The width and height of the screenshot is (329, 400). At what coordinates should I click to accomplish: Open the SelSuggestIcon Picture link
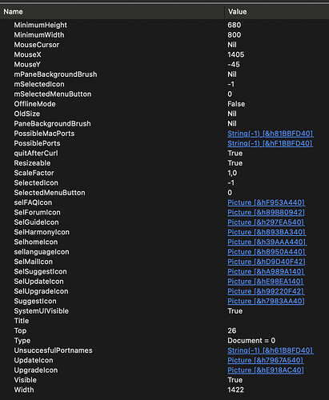click(x=266, y=272)
